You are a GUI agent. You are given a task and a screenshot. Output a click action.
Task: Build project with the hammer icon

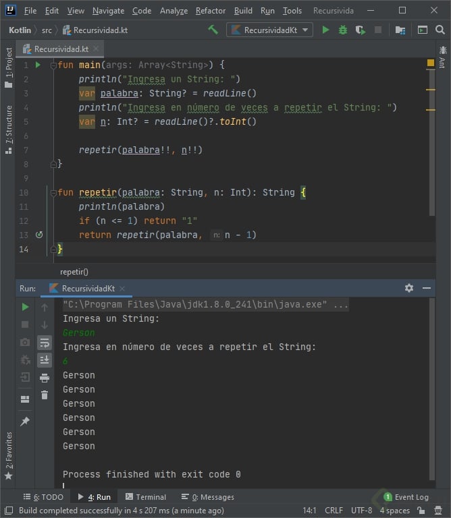[213, 30]
